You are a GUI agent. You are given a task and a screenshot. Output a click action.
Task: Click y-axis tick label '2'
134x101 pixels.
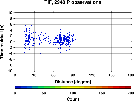pos(11,36)
